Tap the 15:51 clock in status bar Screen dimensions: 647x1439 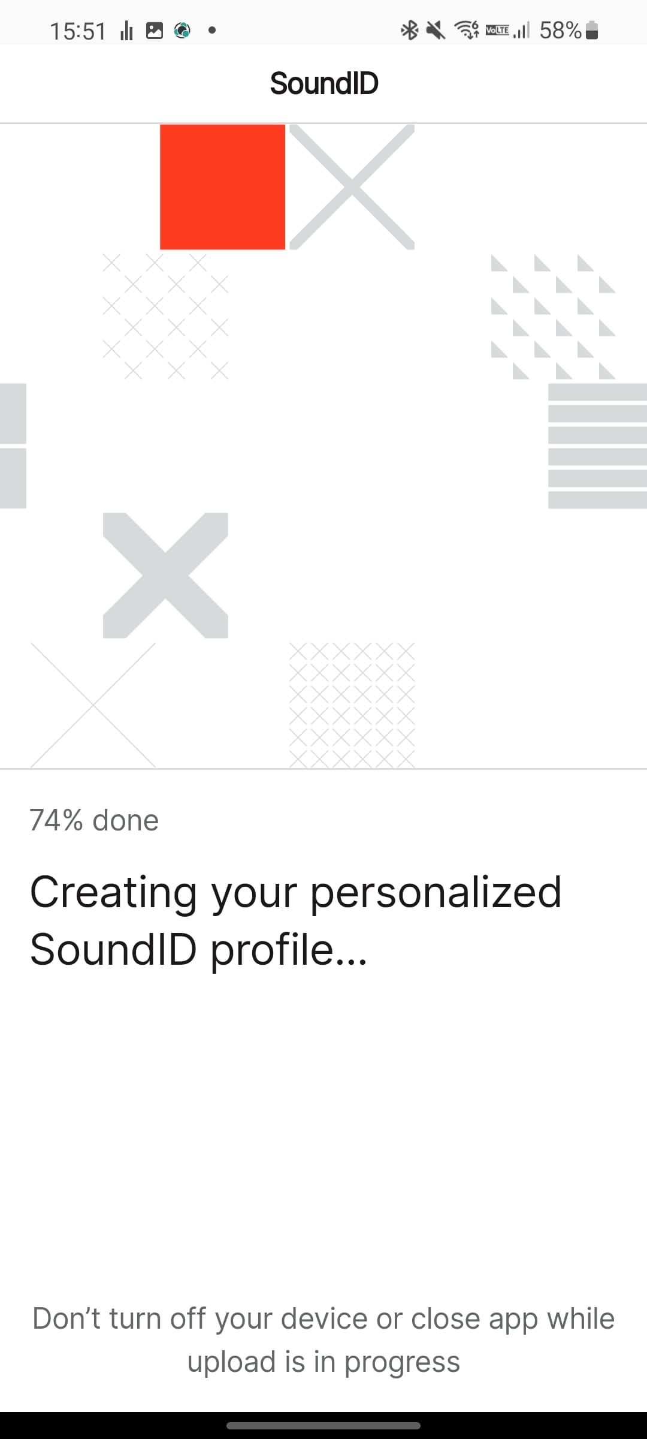point(78,31)
